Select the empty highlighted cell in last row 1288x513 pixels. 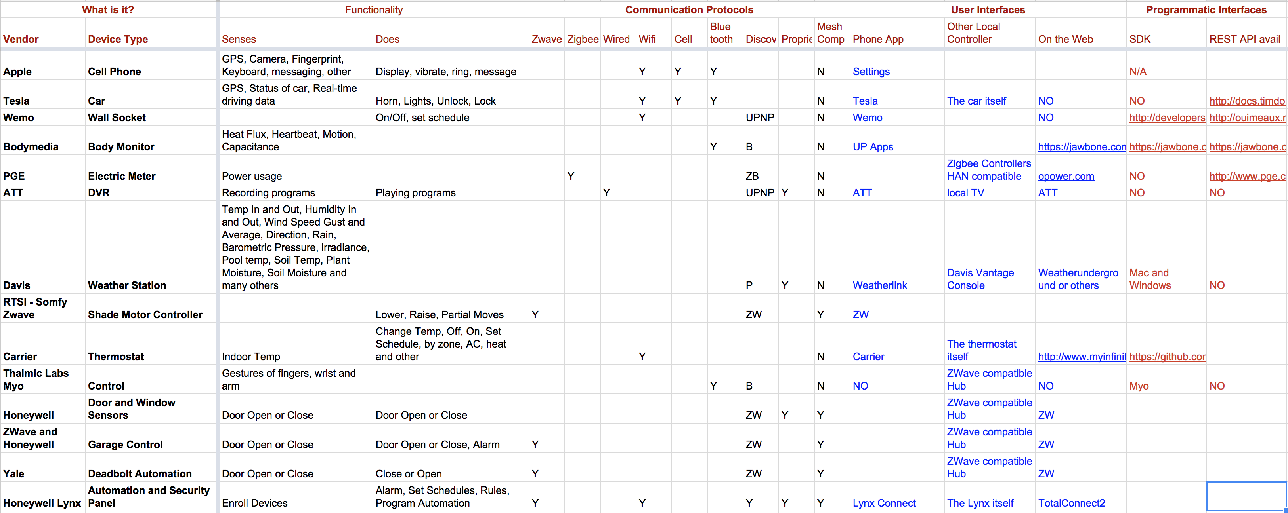pos(1246,496)
